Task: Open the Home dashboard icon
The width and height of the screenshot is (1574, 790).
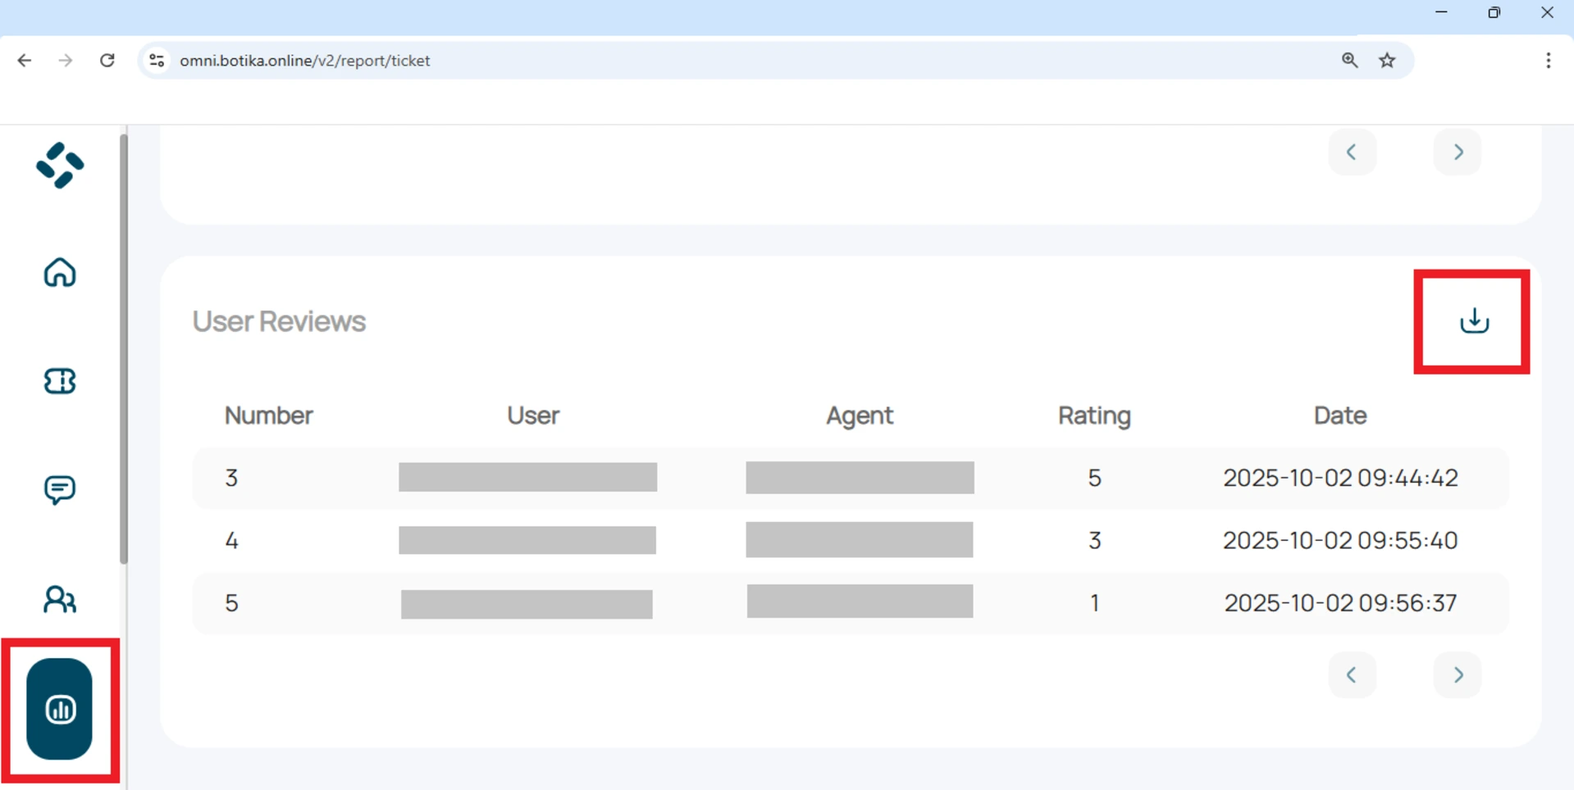Action: [60, 273]
